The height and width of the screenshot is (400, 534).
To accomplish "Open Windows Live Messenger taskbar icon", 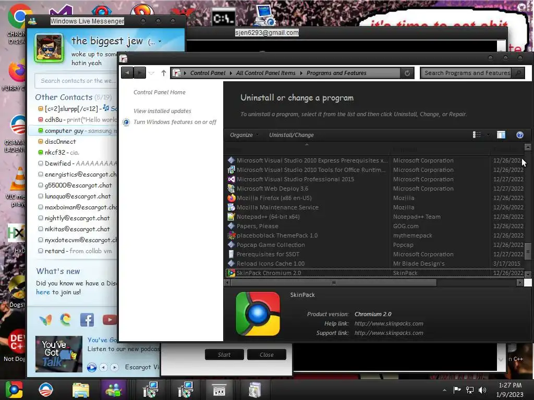I will tap(114, 390).
